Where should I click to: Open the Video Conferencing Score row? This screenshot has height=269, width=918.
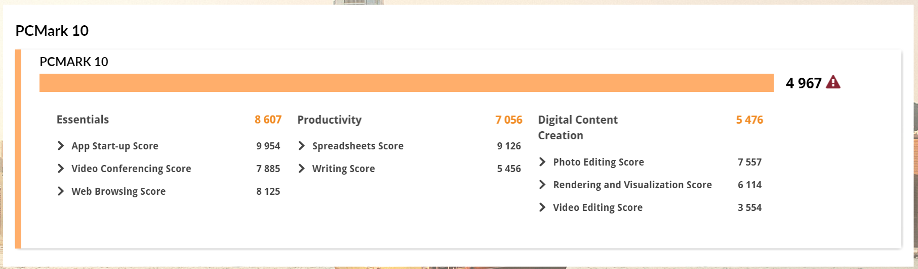[x=169, y=169]
